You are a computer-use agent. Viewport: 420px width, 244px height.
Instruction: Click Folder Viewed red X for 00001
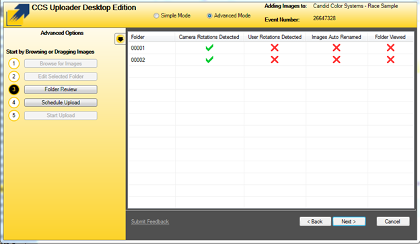(x=390, y=48)
